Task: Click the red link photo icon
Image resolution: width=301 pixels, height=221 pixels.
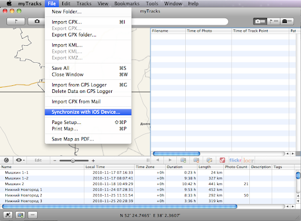Action: tap(222, 160)
